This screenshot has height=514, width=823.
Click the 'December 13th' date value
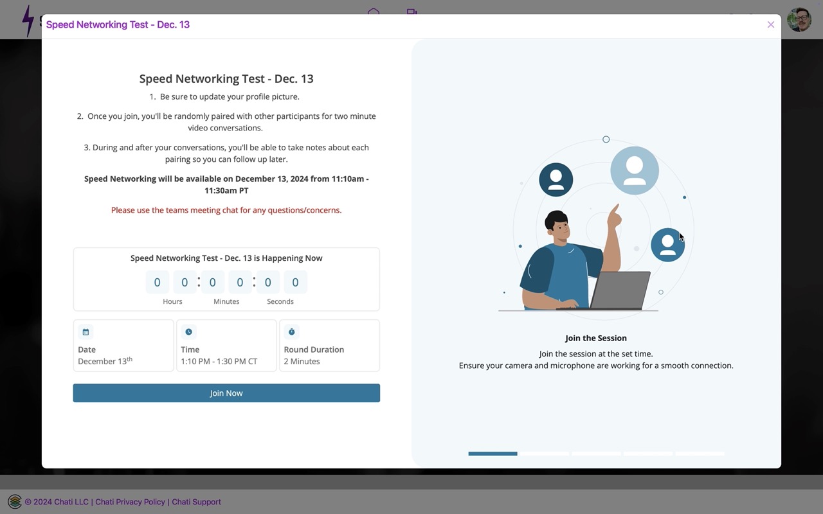[105, 361]
